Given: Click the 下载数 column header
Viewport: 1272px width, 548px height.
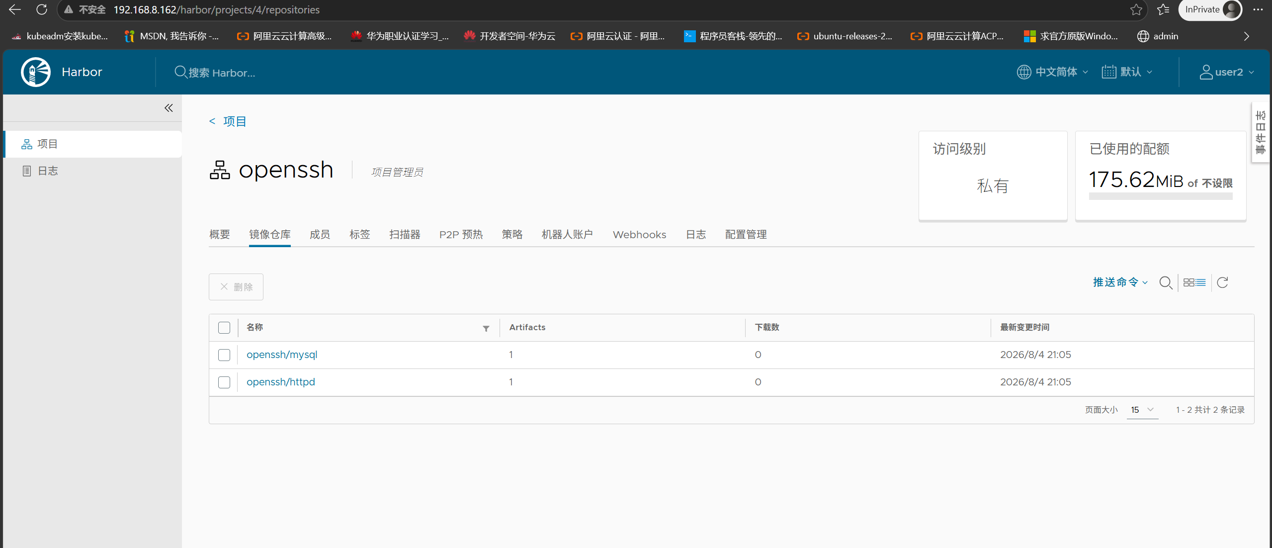Looking at the screenshot, I should (x=766, y=327).
